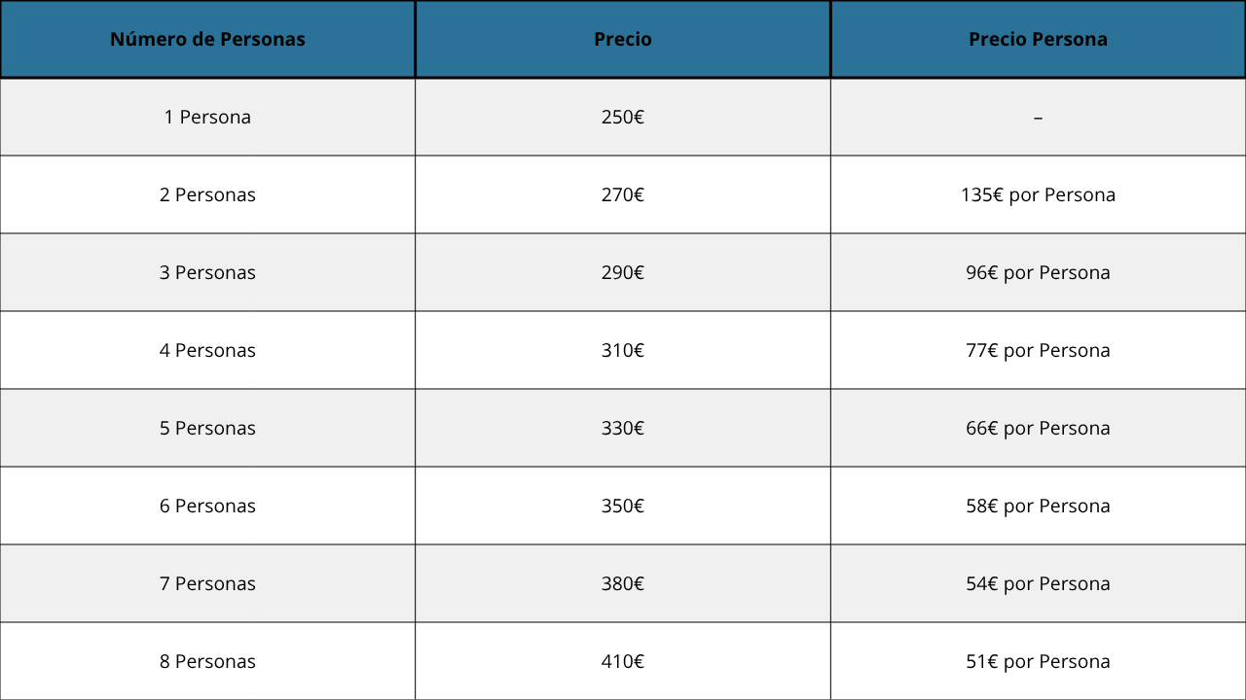Screen dimensions: 1246x700
Task: Click the "Precio Persona" column header
Action: click(x=1038, y=40)
